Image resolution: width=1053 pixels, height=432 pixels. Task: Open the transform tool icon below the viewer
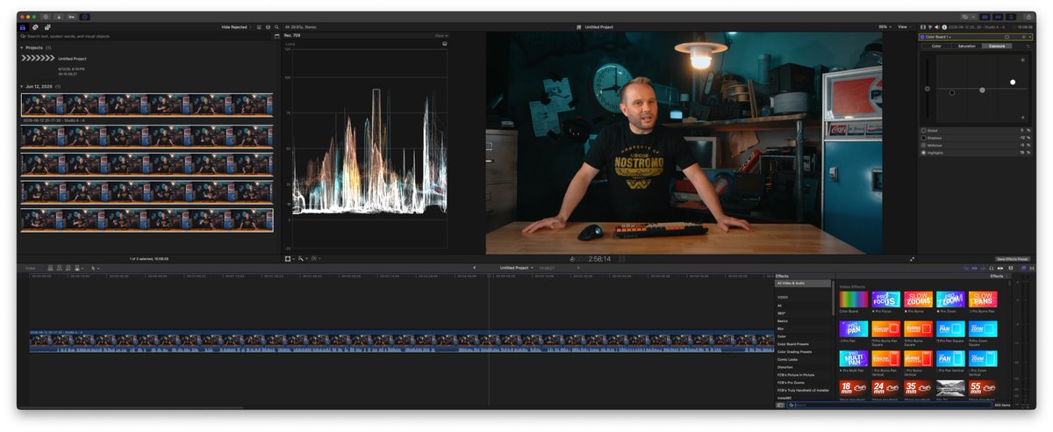(289, 258)
